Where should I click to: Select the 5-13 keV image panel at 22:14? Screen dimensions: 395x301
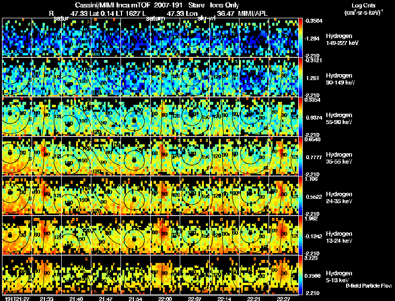224,275
